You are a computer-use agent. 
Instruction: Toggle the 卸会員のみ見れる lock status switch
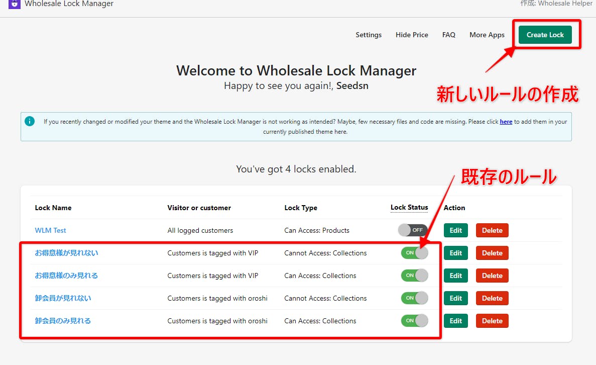[414, 320]
